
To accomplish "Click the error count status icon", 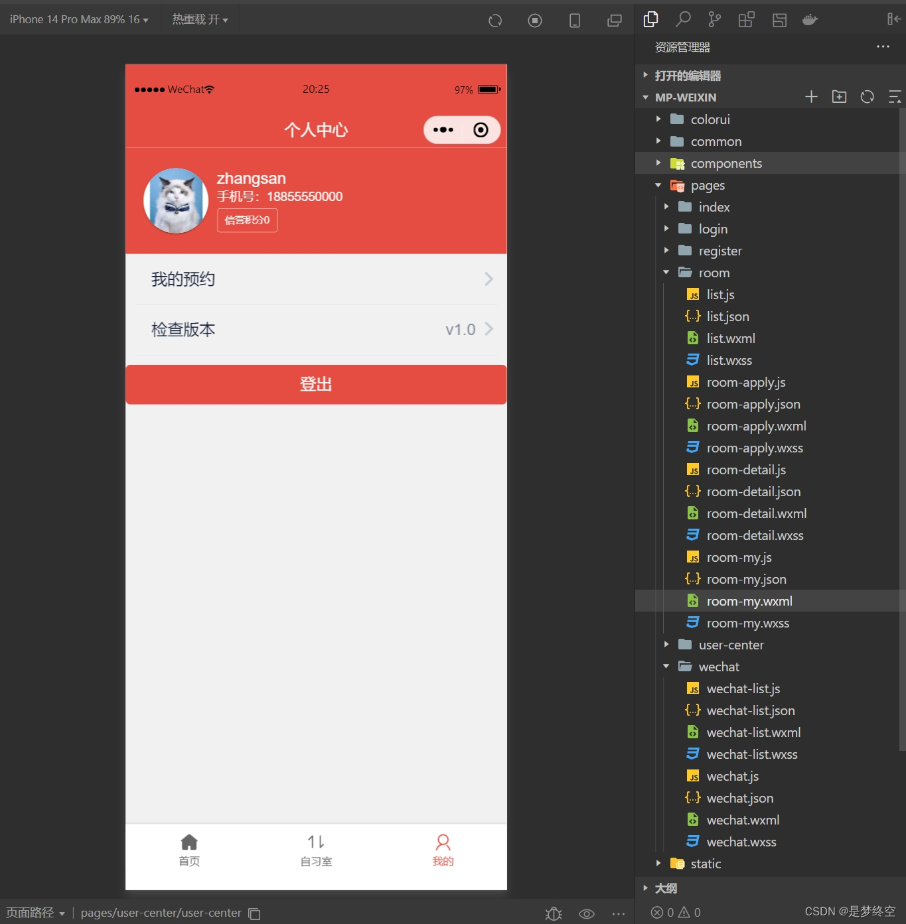I will point(657,912).
